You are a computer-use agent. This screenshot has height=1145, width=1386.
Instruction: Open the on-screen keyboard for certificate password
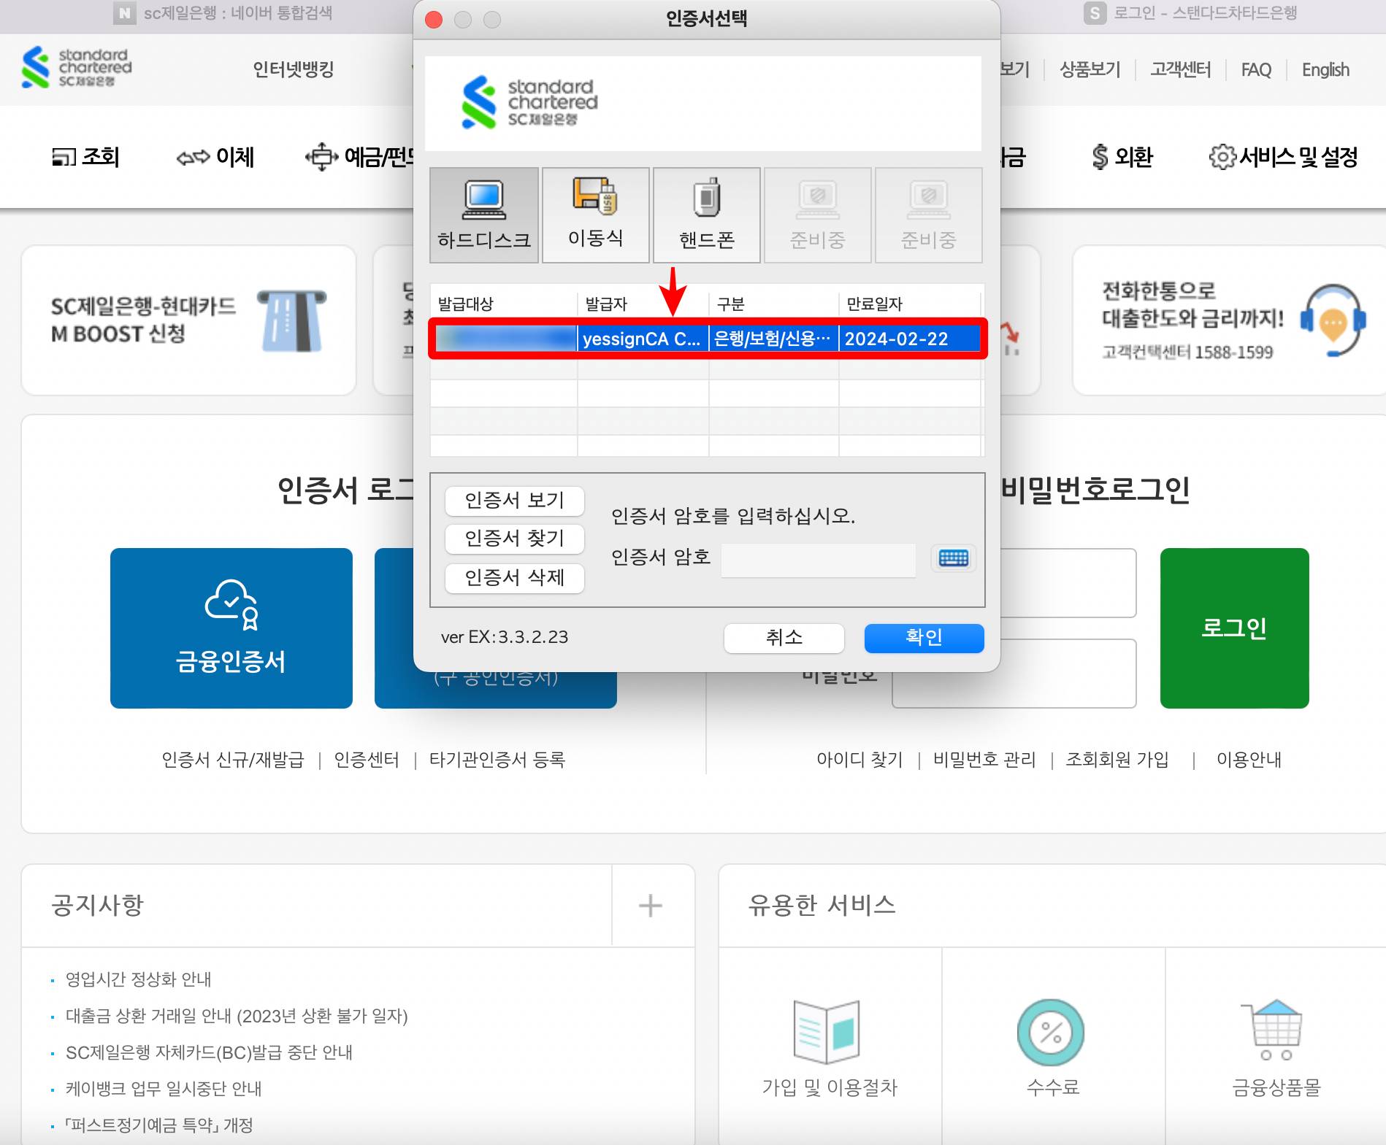click(x=952, y=559)
